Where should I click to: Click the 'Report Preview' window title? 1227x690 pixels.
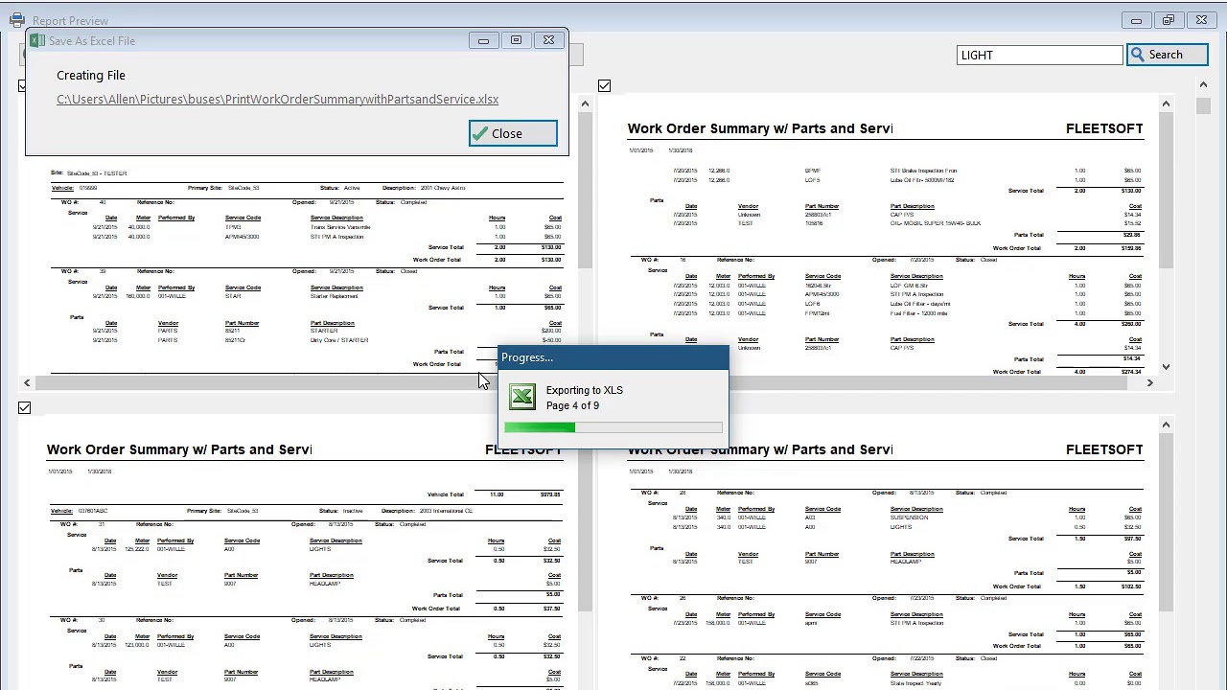tap(70, 20)
